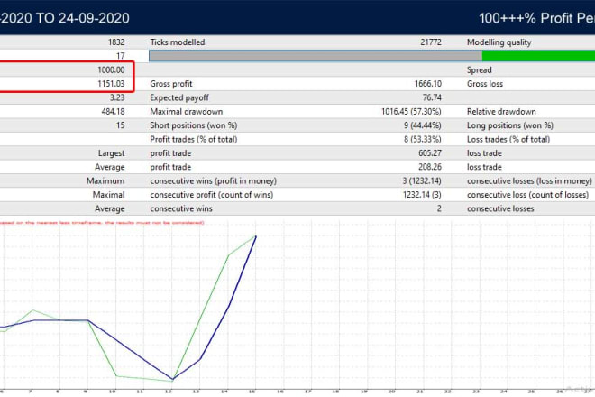The height and width of the screenshot is (397, 595).
Task: Click the 'Short positions (won %)' label
Action: (194, 125)
